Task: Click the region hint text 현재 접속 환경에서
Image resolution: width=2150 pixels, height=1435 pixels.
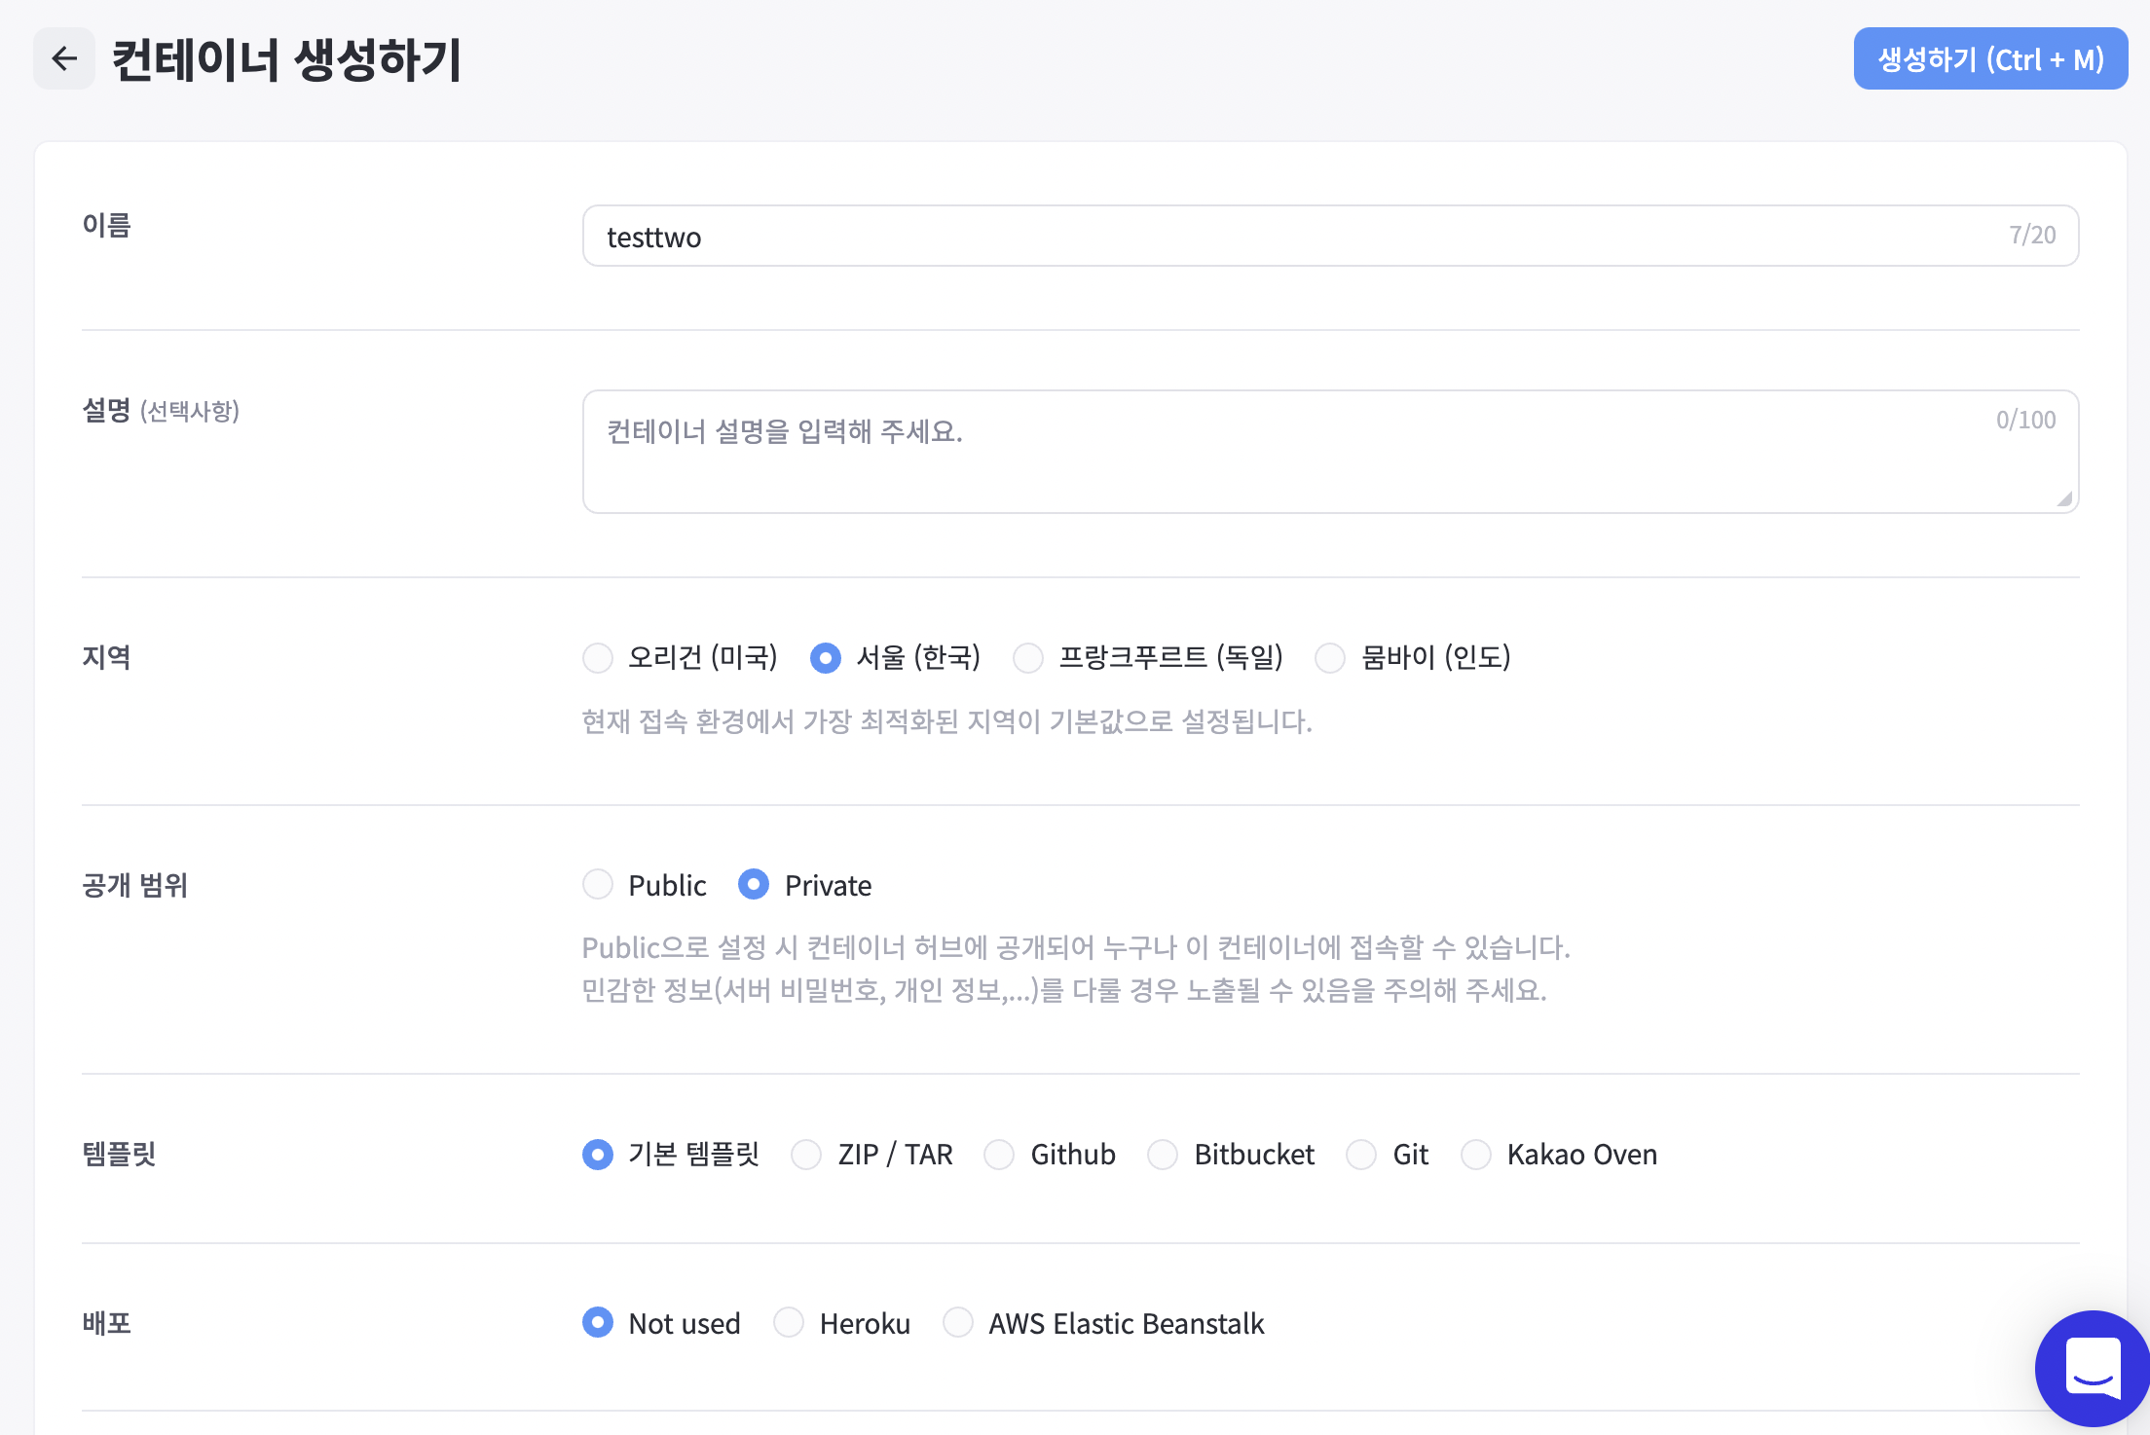Action: [x=946, y=721]
